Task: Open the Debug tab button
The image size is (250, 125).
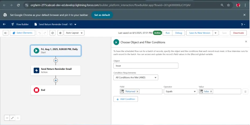Action: point(178,33)
